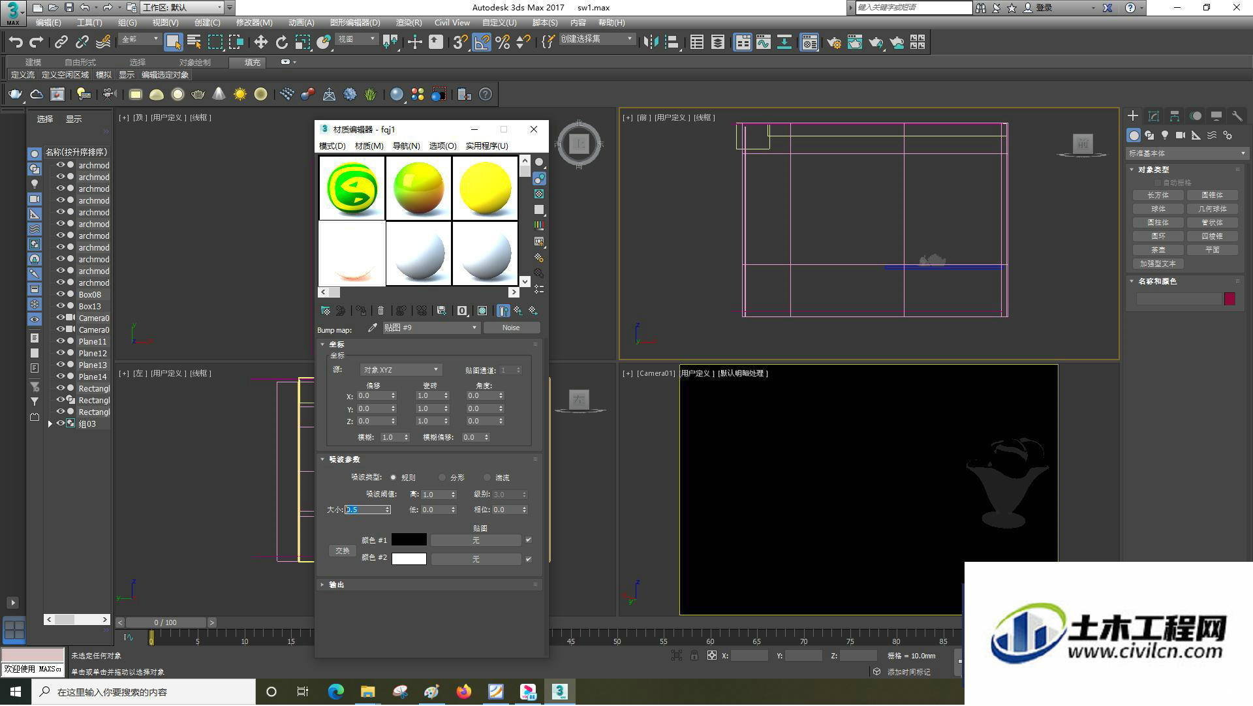
Task: Open the Create panel plus icon
Action: [1133, 116]
